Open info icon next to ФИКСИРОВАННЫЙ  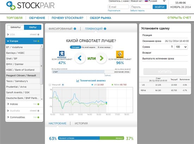(75, 29)
